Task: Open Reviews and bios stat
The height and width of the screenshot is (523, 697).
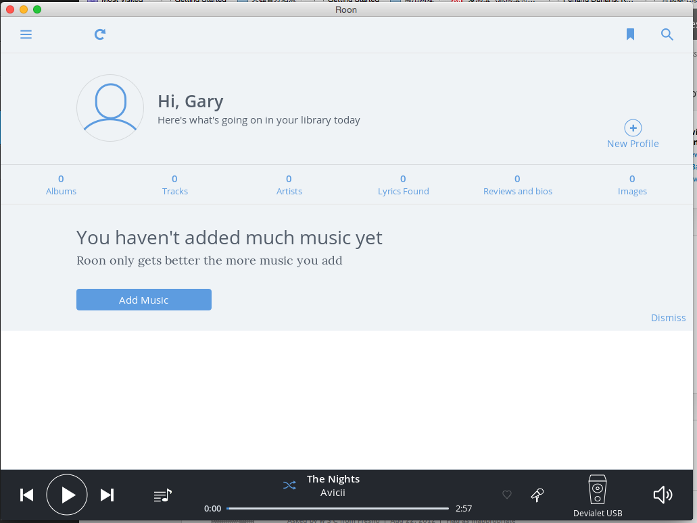Action: point(517,185)
